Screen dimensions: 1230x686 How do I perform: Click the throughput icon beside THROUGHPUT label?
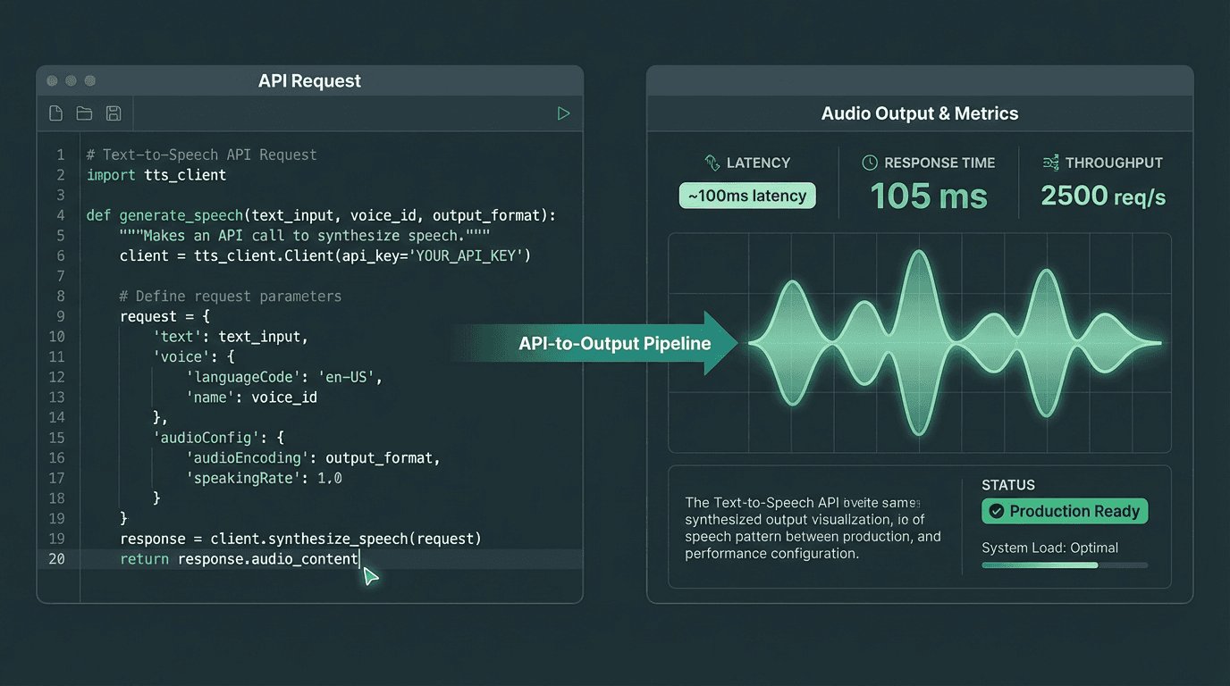[1050, 163]
